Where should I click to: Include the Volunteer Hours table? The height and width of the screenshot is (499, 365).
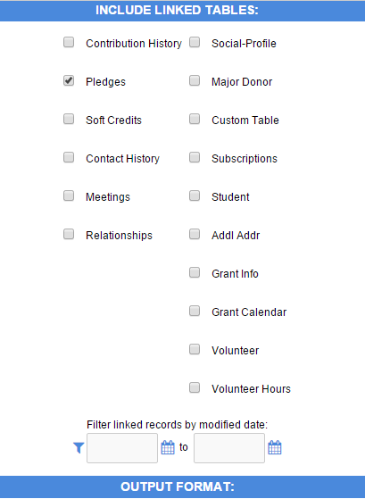click(x=195, y=387)
